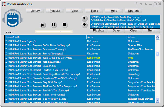Click the pin icon in the title bar
Image resolution: width=164 pixels, height=107 pixels.
click(x=141, y=4)
